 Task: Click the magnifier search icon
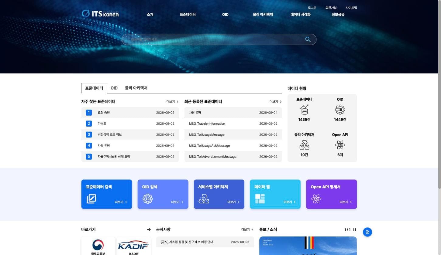point(308,39)
